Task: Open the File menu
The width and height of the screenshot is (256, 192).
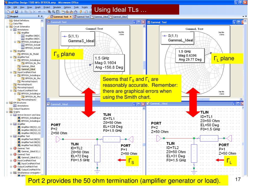Action: (9, 7)
